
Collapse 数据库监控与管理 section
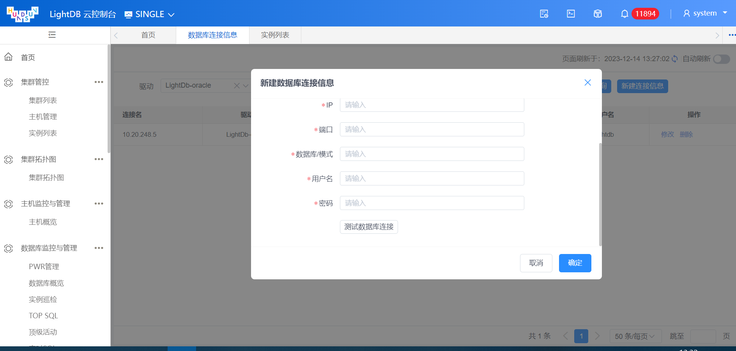(x=49, y=248)
